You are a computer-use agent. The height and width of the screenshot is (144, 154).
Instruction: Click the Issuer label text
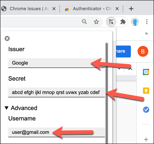coord(16,49)
